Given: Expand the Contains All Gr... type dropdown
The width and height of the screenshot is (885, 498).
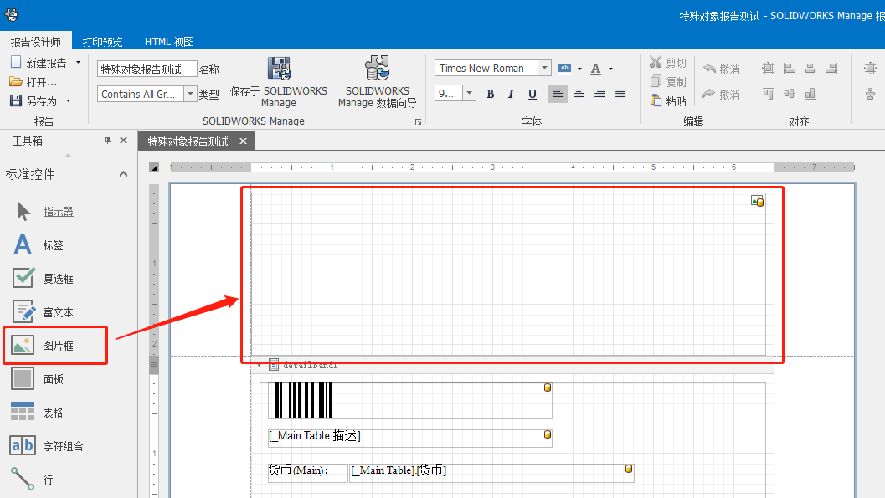Looking at the screenshot, I should [x=190, y=95].
